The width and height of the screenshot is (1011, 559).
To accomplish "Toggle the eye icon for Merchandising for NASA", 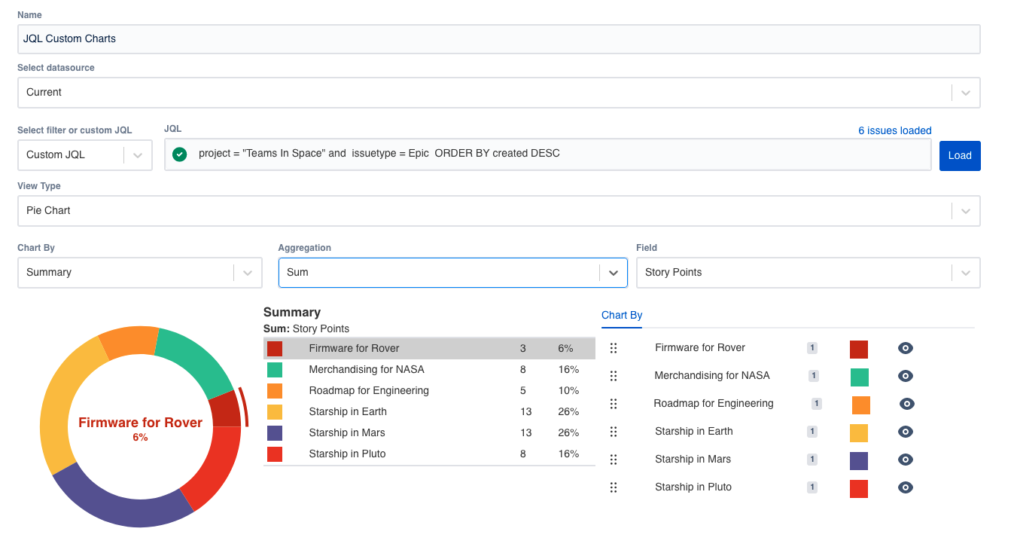I will (x=905, y=375).
